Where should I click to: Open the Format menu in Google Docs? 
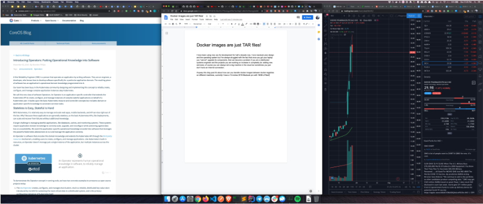click(x=195, y=19)
